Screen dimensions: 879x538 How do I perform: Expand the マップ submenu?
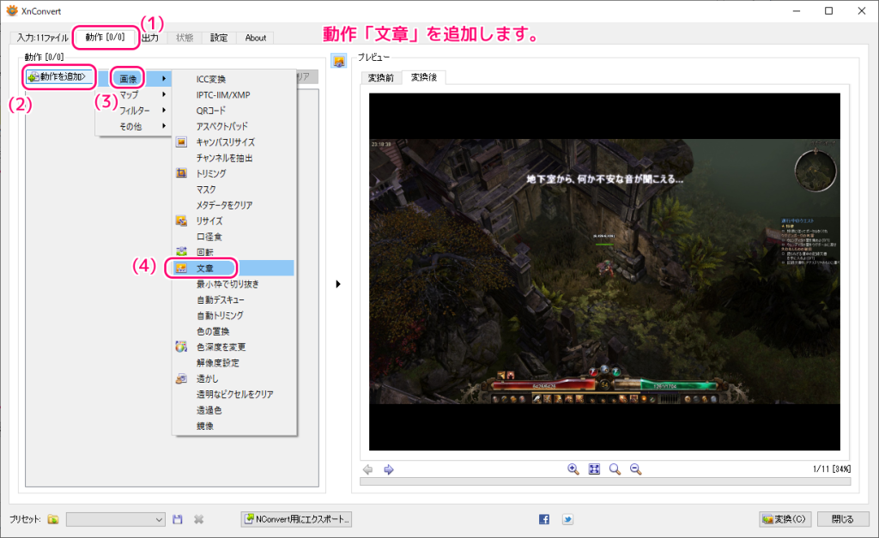(x=132, y=94)
